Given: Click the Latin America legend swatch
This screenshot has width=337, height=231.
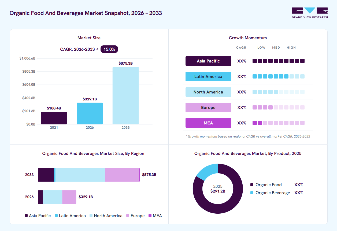Looking at the screenshot, I should pyautogui.click(x=56, y=216).
